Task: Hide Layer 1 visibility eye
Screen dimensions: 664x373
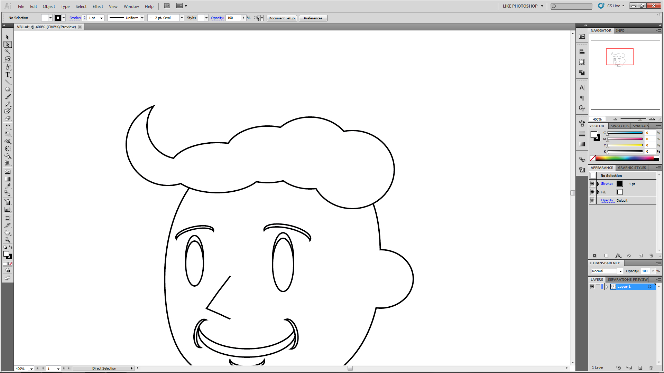Action: click(592, 287)
